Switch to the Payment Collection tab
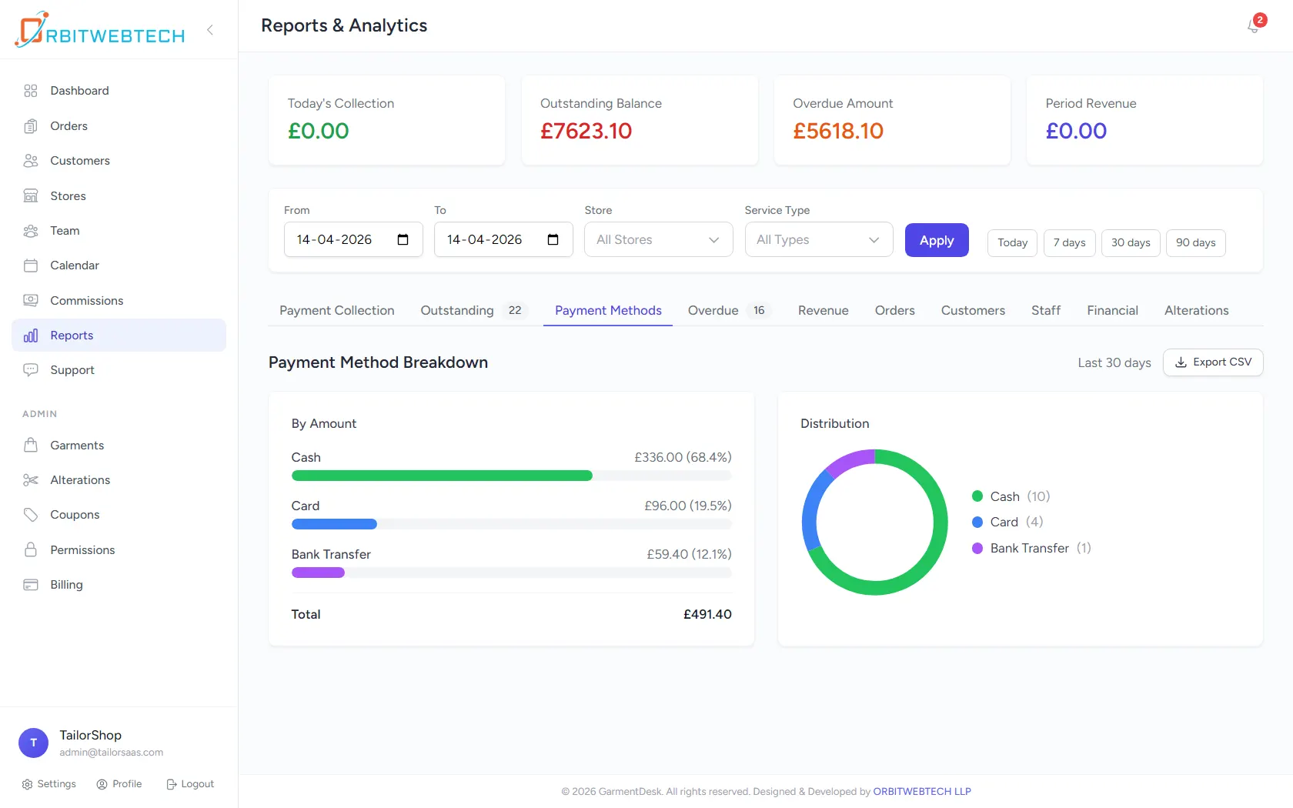This screenshot has height=808, width=1293. [337, 311]
